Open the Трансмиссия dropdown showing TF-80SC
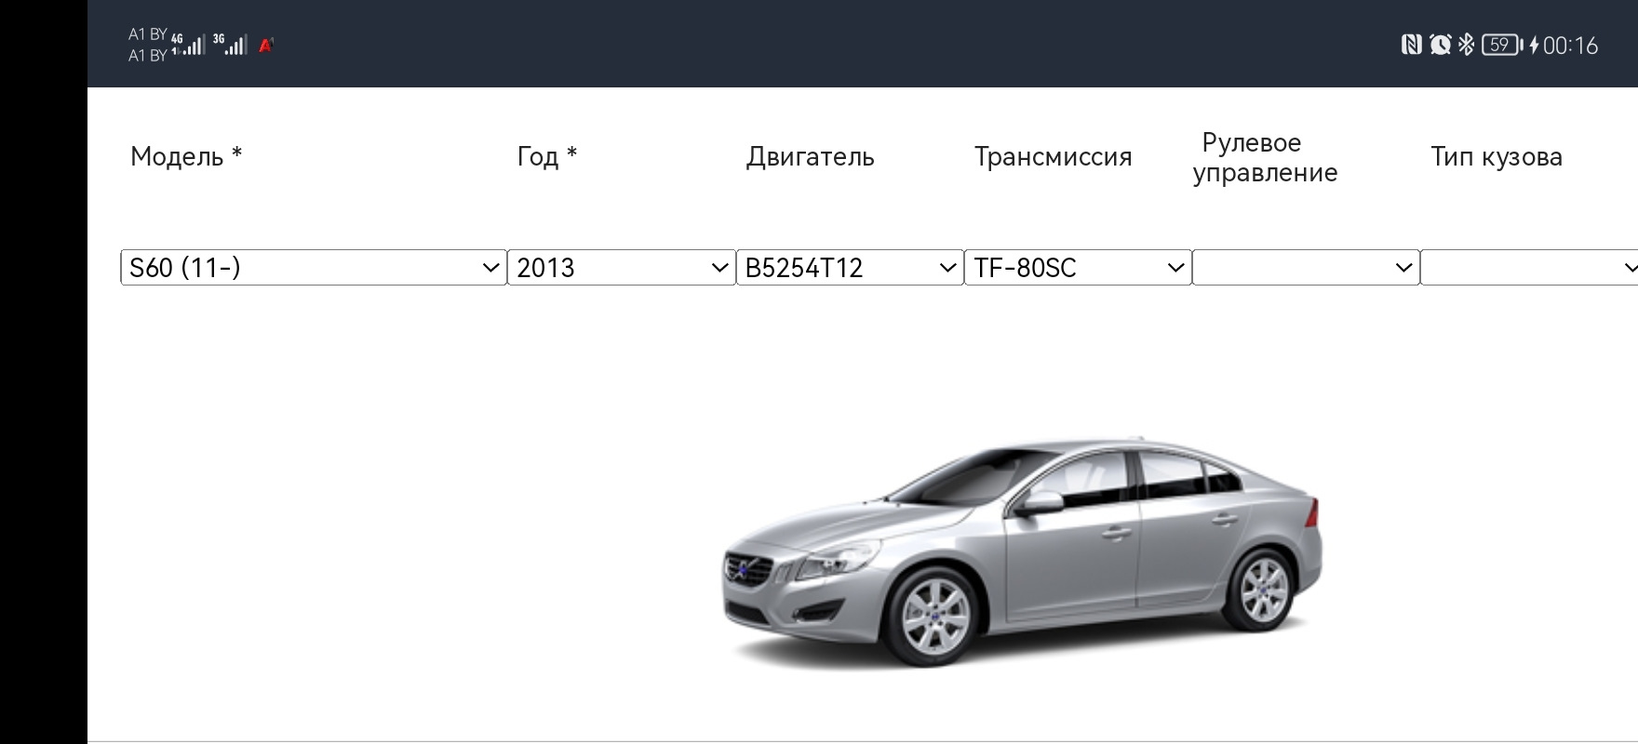The width and height of the screenshot is (1638, 744). 1078,268
